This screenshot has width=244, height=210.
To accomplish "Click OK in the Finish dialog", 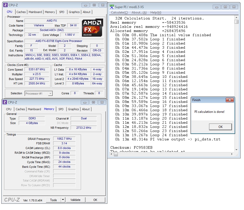I will point(220,127).
